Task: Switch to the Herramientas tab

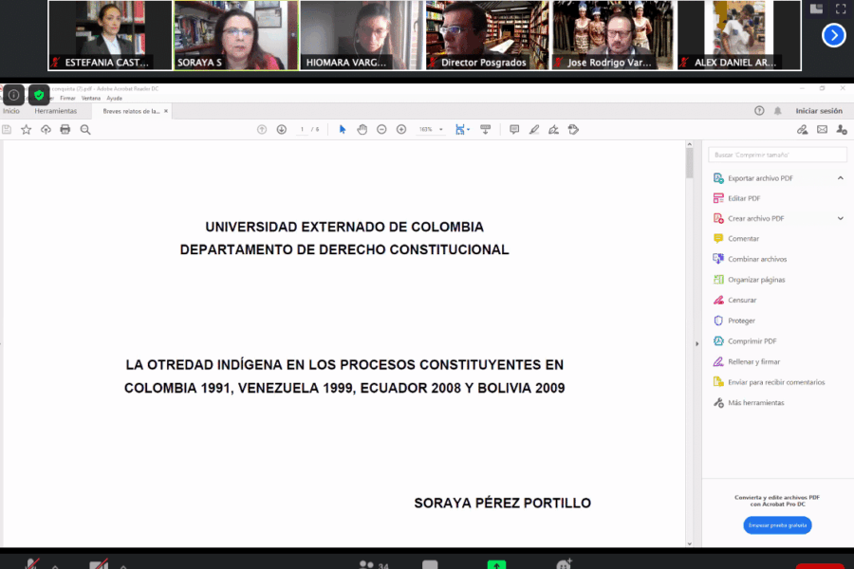Action: pos(55,111)
